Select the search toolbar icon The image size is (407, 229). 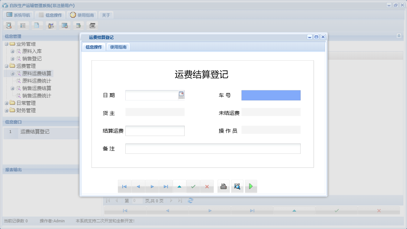click(9, 25)
